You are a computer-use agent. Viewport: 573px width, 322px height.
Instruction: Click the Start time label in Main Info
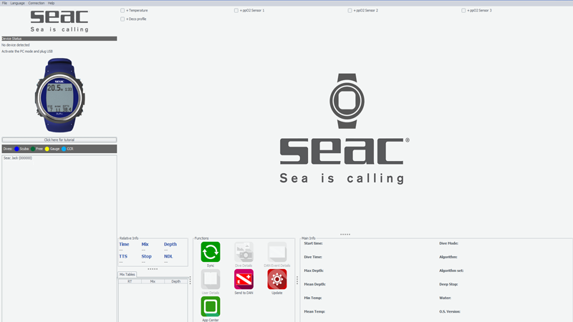click(313, 243)
